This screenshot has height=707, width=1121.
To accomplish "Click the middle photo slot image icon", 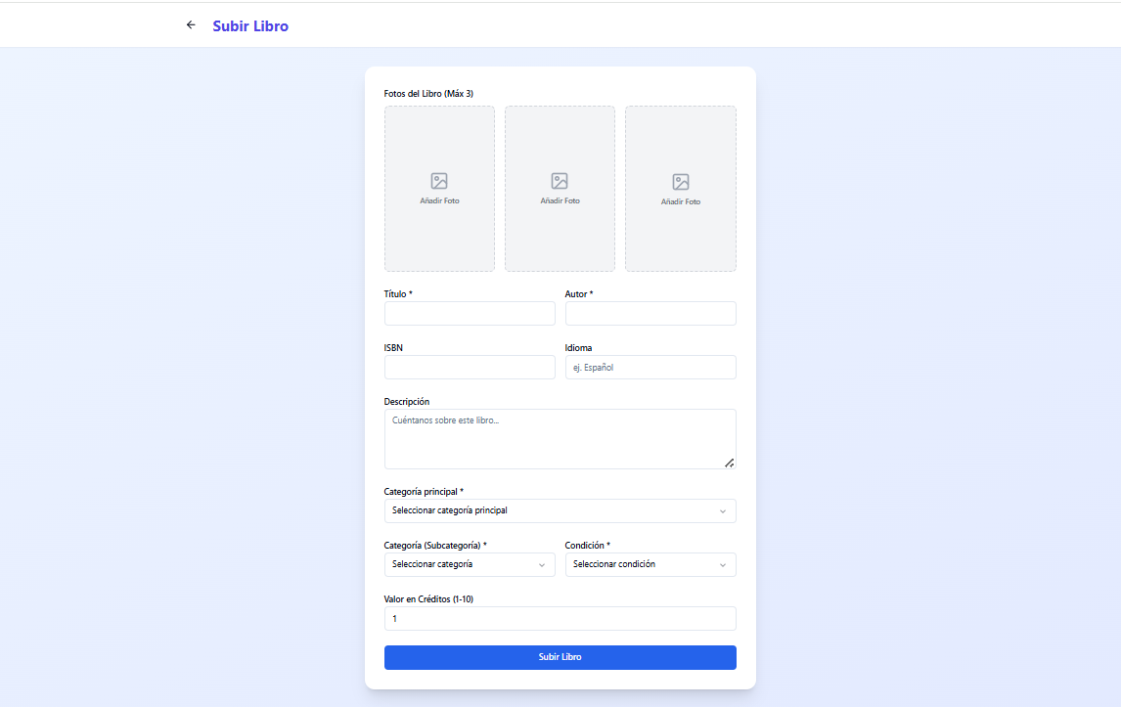I will click(560, 181).
